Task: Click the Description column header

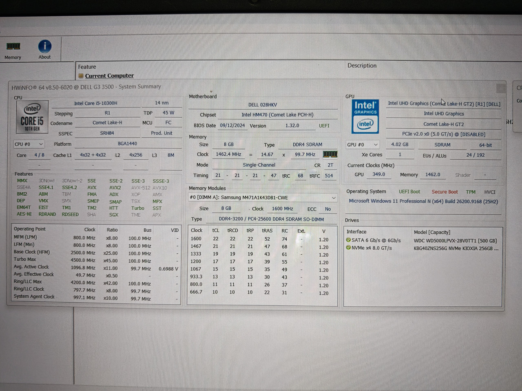Action: tap(362, 66)
